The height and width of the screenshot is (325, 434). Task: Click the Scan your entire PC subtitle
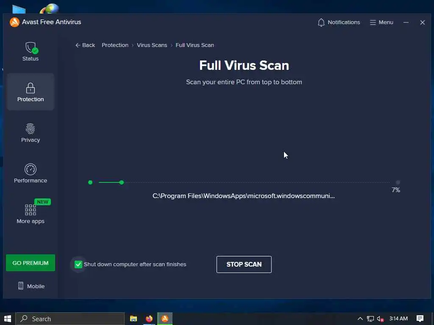tap(244, 82)
